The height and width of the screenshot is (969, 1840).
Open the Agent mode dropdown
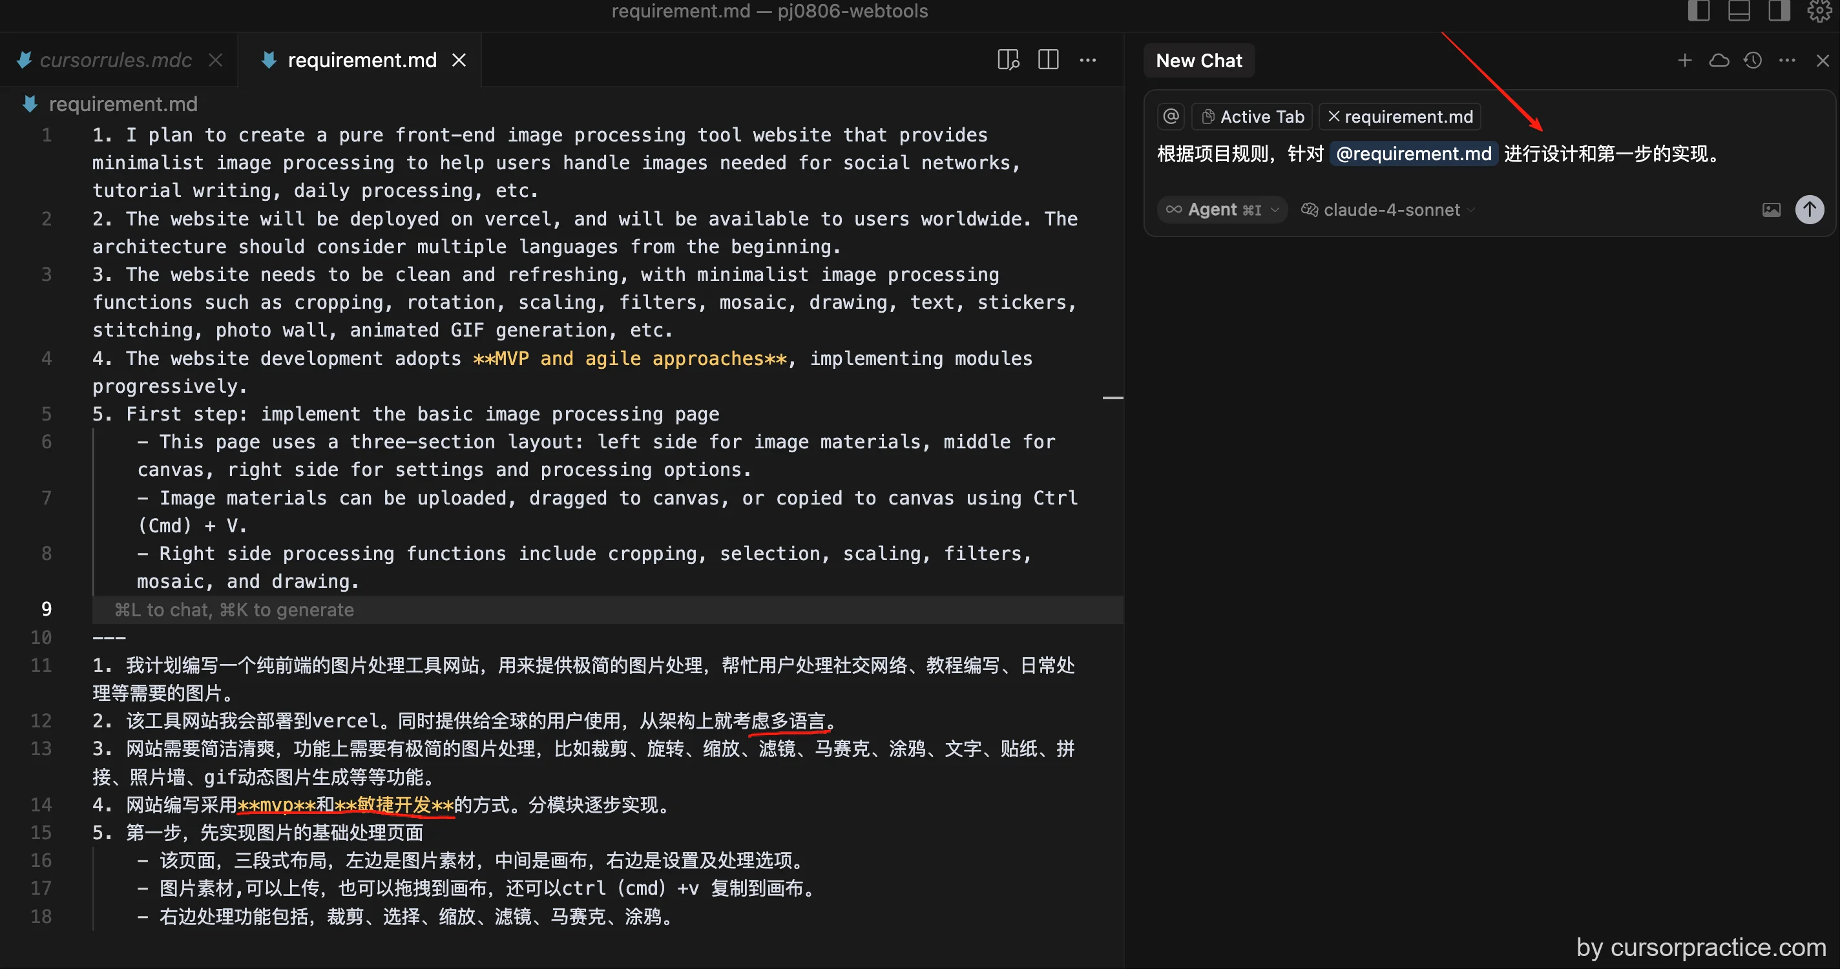point(1222,209)
